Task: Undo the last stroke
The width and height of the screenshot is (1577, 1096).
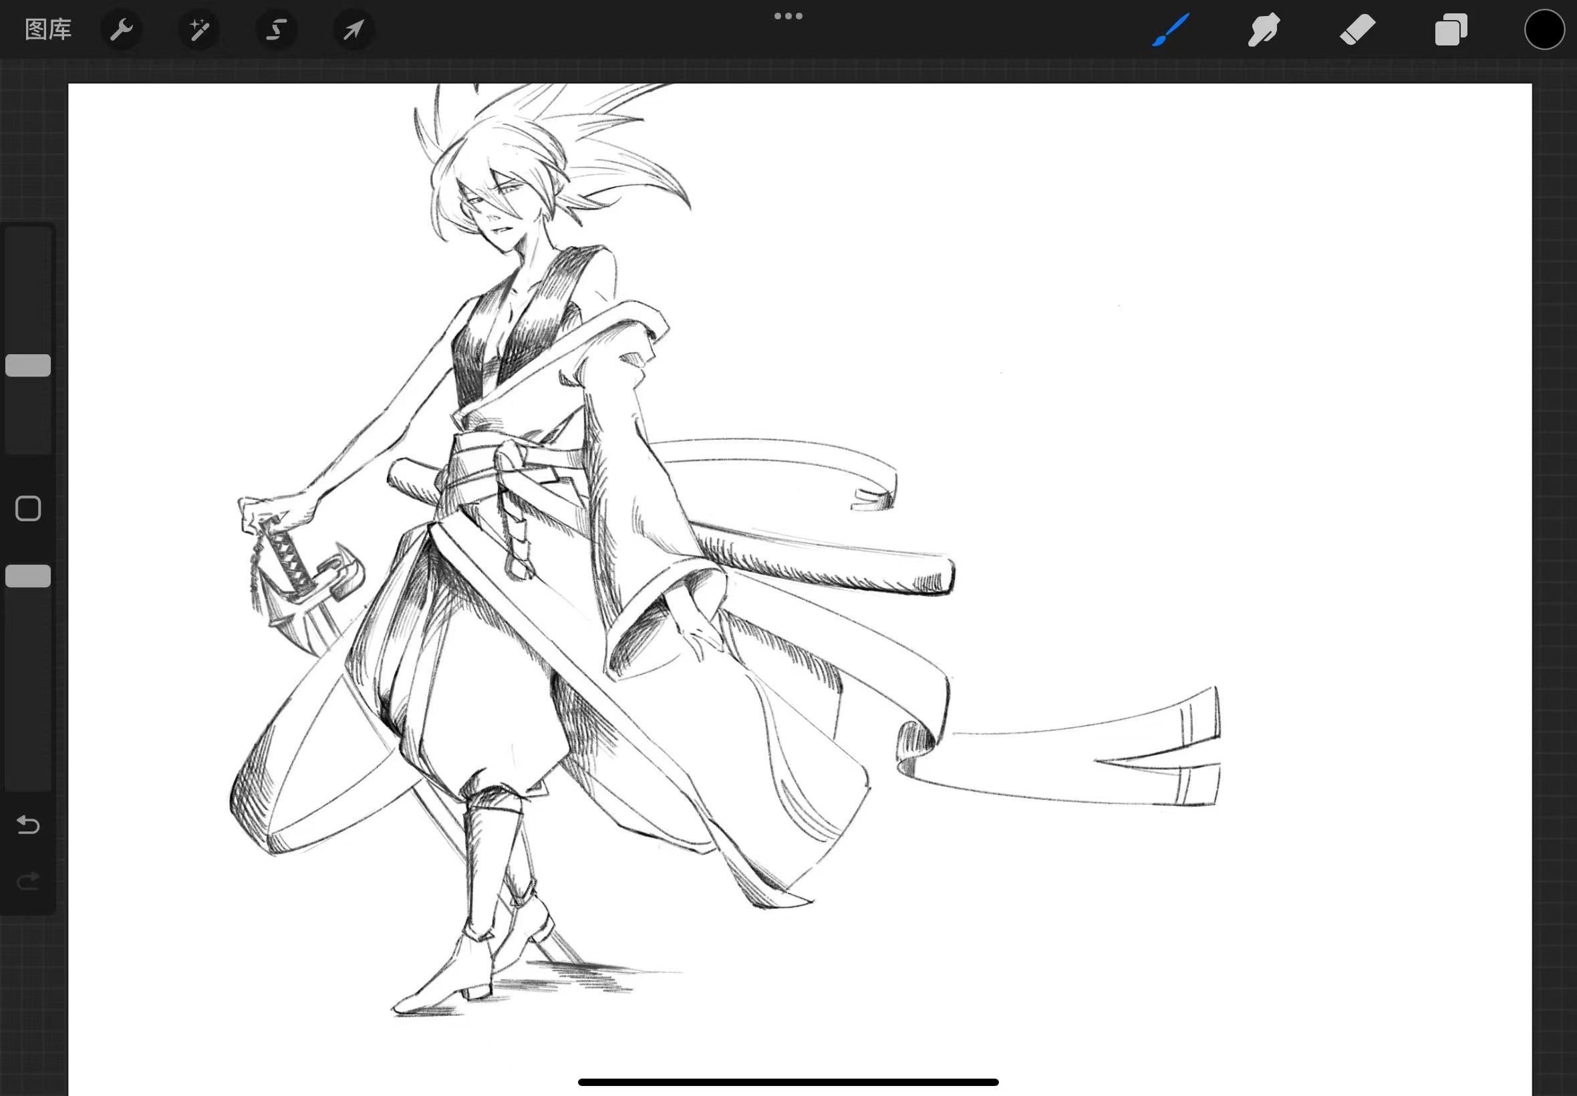Action: click(28, 824)
